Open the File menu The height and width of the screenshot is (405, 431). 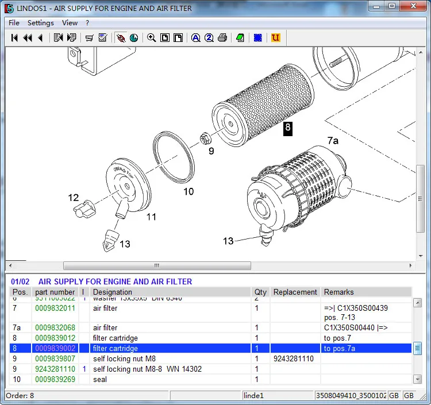click(x=14, y=23)
